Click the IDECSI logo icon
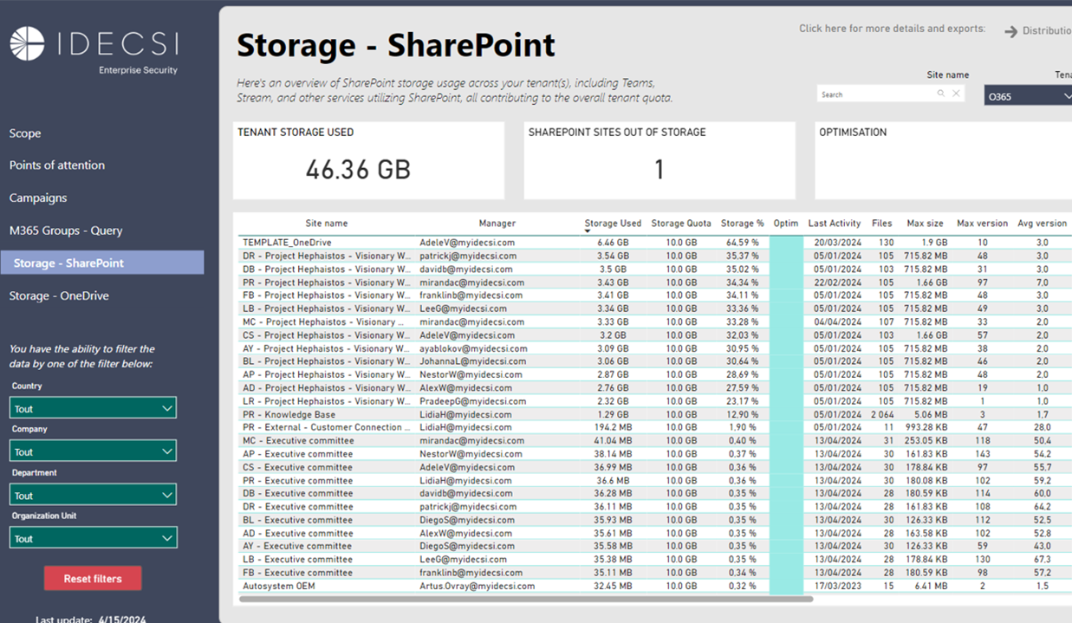1072x623 pixels. [26, 42]
